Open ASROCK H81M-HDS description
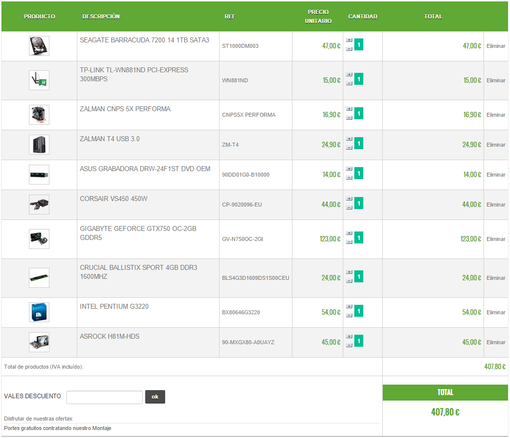 tap(110, 337)
